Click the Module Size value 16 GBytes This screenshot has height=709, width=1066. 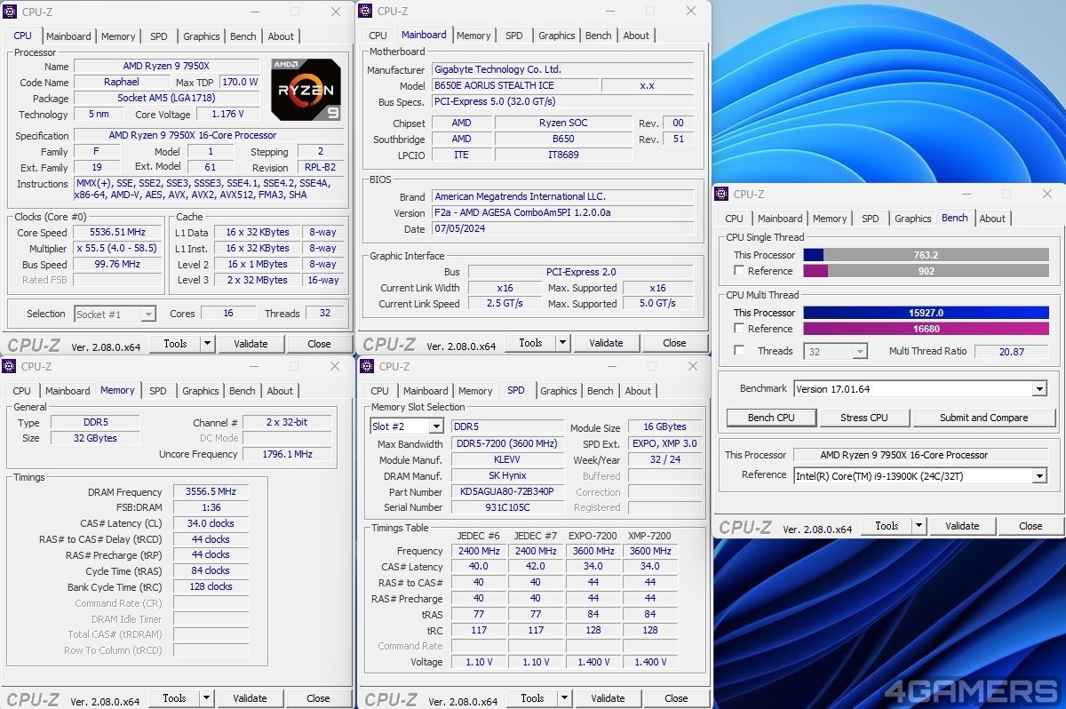[x=665, y=428]
